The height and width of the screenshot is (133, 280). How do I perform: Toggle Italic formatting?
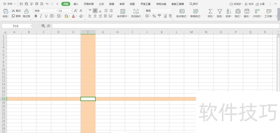tap(41, 16)
